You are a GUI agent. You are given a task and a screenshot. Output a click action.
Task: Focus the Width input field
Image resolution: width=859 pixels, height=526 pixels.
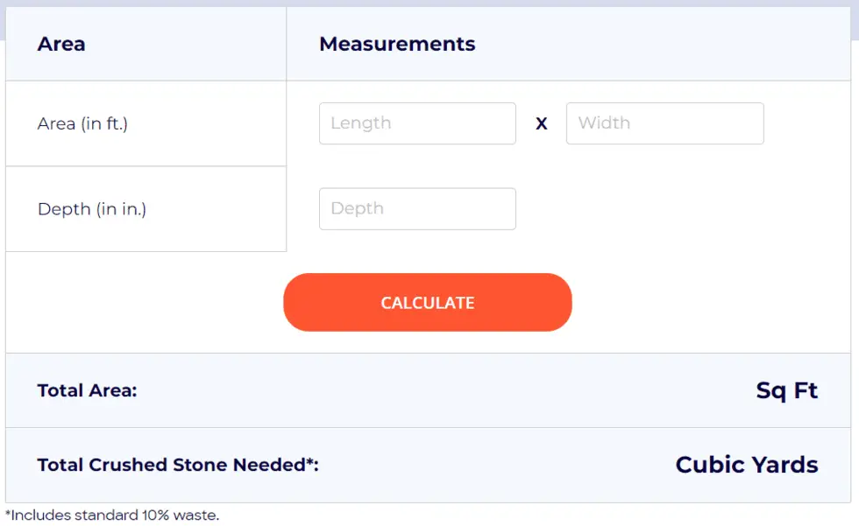(665, 123)
